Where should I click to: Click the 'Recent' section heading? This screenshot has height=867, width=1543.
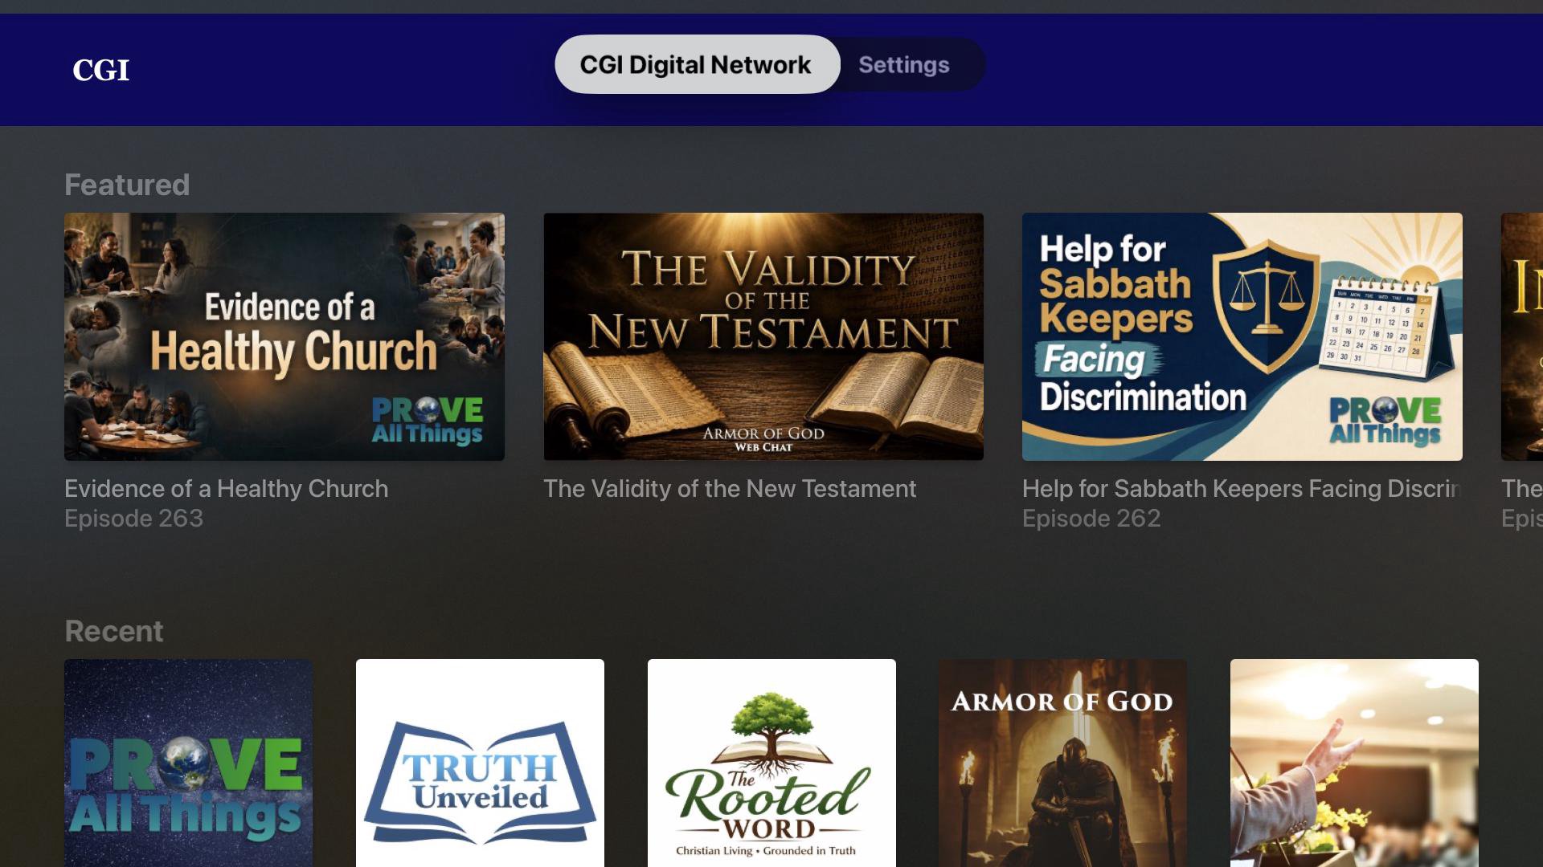(x=113, y=631)
